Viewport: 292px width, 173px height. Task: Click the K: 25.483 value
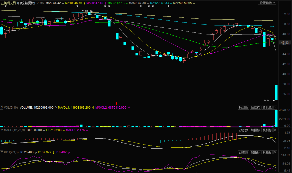pos(27,152)
